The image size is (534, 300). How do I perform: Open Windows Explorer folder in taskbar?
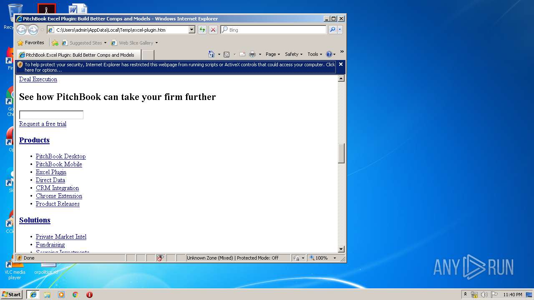[47, 295]
